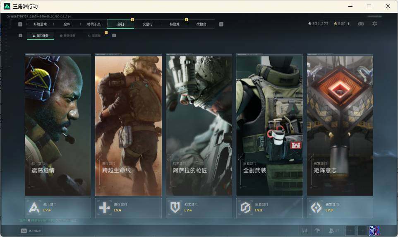Switch to the 仓库 tab

coord(67,24)
